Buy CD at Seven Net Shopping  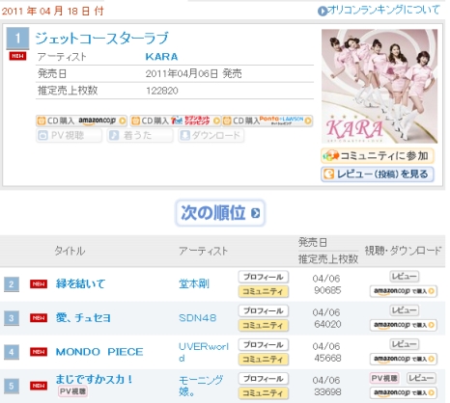click(x=176, y=121)
